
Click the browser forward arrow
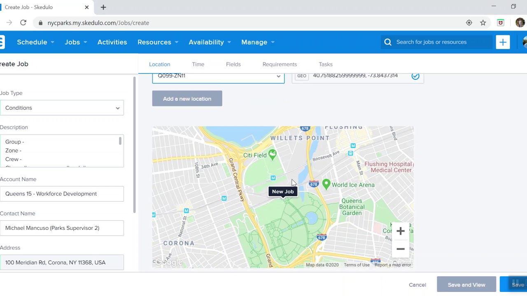9,23
